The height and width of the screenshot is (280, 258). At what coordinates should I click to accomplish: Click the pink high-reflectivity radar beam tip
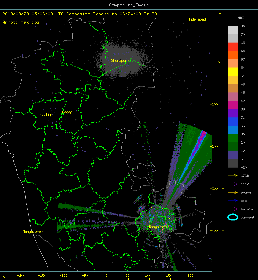point(204,133)
